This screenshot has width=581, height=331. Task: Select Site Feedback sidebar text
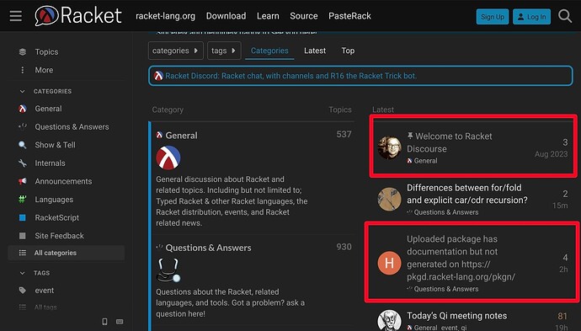[59, 236]
